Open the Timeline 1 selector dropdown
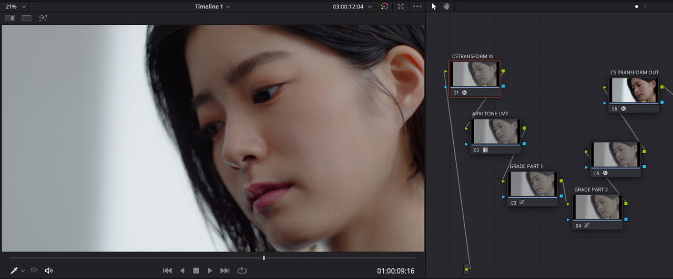Viewport: 673px width, 279px height. (212, 6)
